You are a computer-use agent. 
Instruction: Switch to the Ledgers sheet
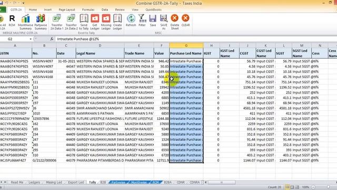[34, 182]
